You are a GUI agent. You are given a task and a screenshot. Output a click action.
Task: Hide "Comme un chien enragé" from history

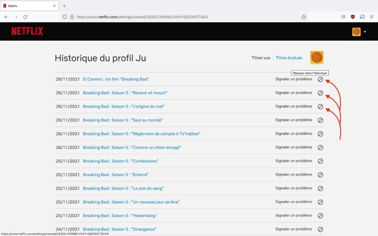(320, 147)
